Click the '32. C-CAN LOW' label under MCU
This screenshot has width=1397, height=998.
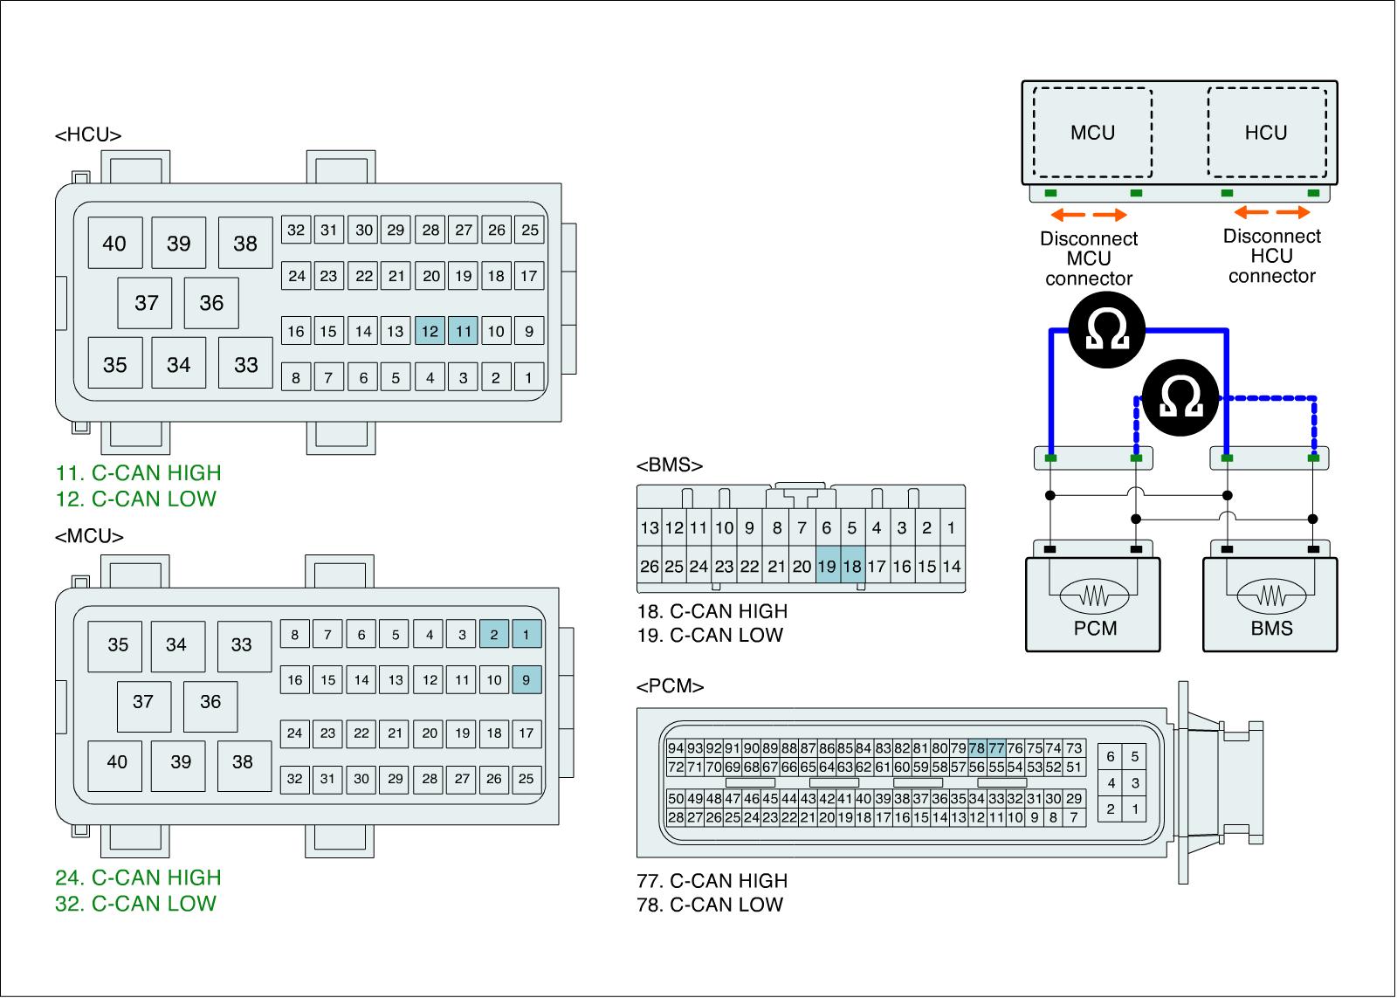(x=135, y=904)
